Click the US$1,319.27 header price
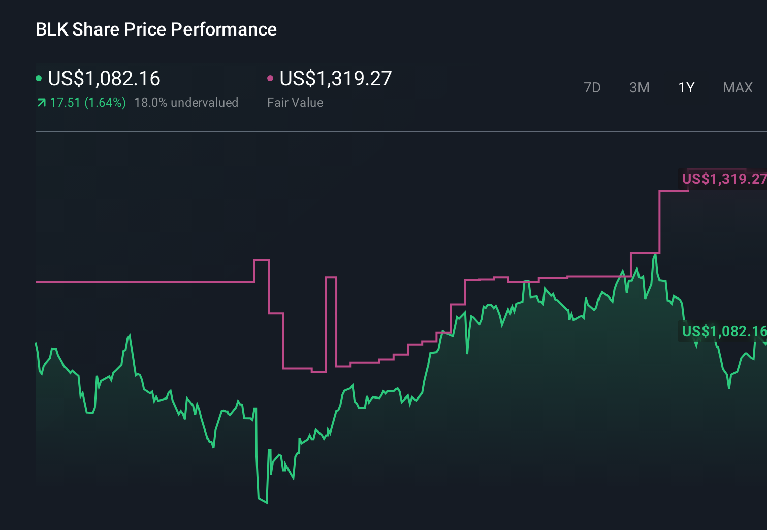Screen dimensions: 767x530 [x=336, y=78]
